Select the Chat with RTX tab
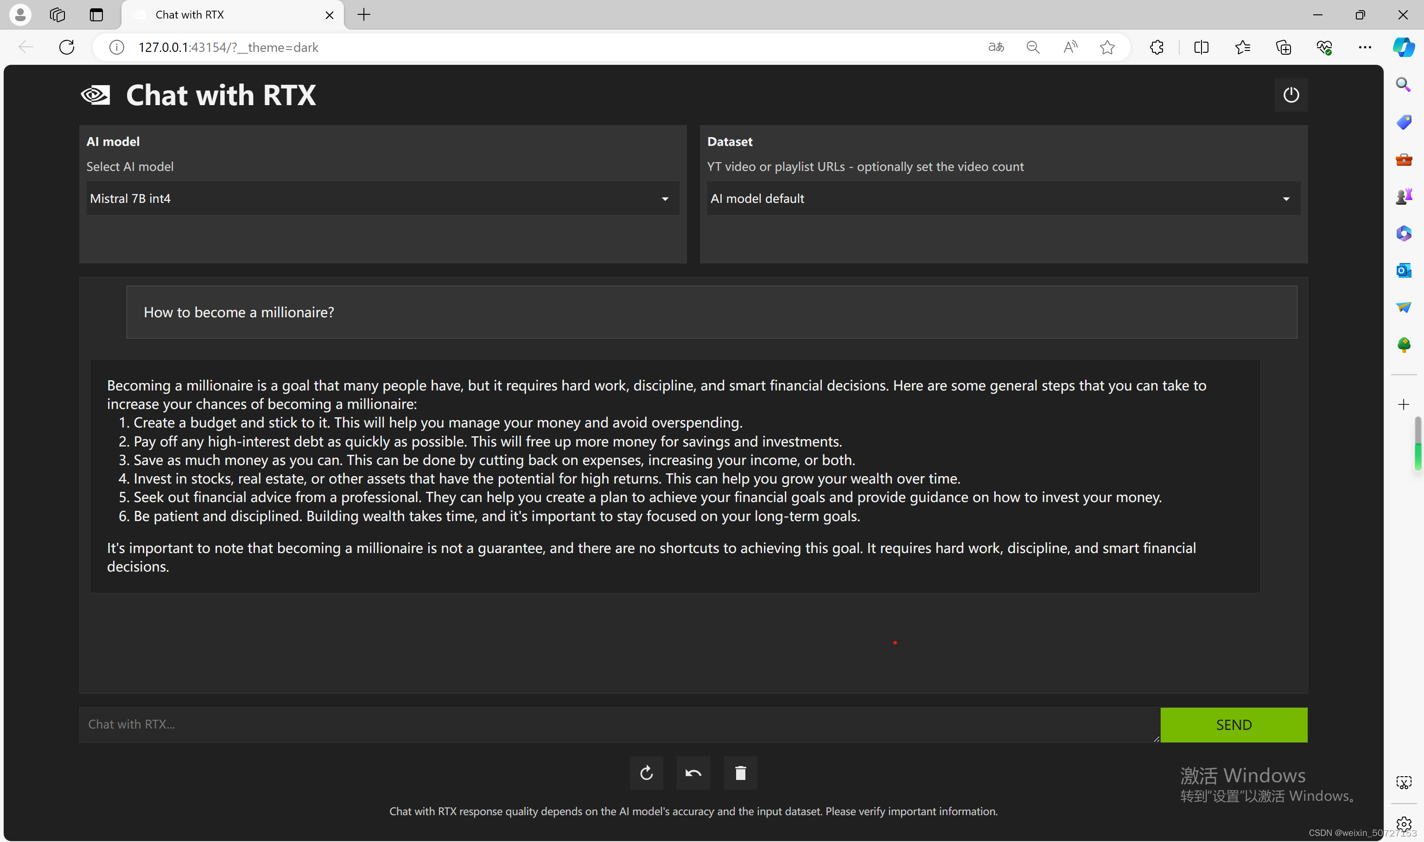Screen dimensions: 1424x842 point(227,15)
